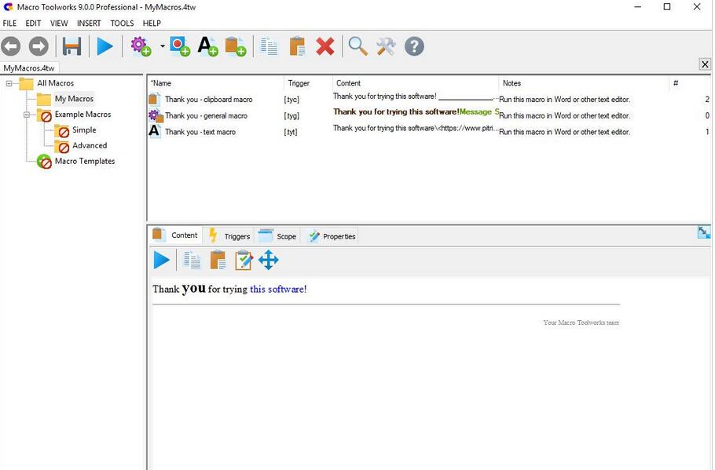Add a new general macro (gear icon)

(141, 46)
